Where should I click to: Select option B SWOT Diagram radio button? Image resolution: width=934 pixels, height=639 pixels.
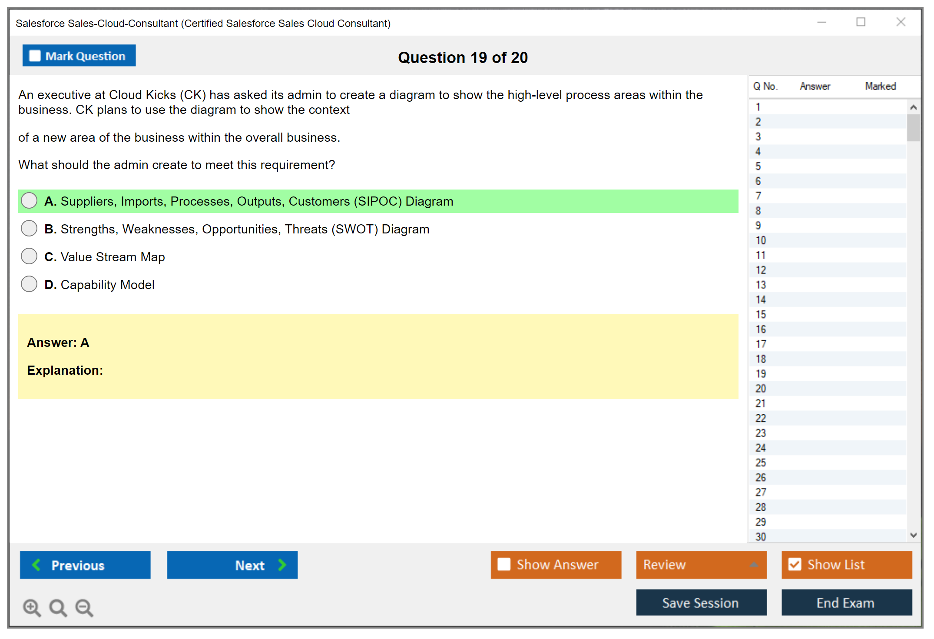[x=29, y=229]
